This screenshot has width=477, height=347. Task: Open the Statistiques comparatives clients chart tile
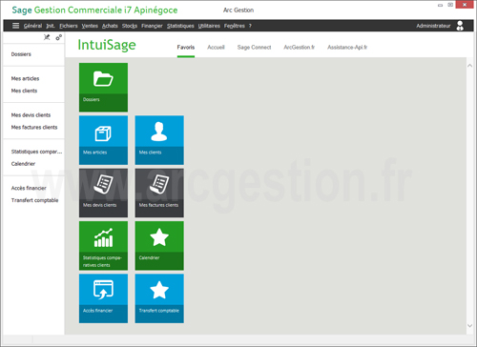[x=103, y=246]
